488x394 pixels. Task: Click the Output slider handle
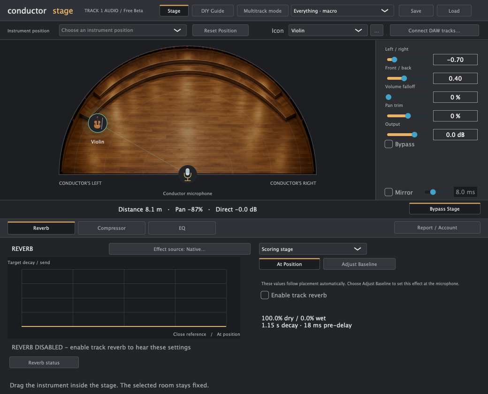pyautogui.click(x=414, y=135)
